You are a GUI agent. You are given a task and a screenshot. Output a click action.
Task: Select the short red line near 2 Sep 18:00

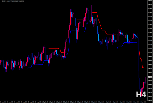coord(80,20)
